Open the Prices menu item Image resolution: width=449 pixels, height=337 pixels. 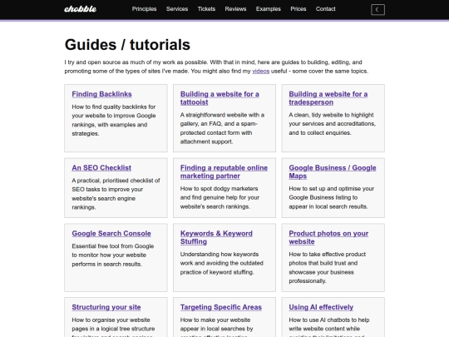(x=299, y=9)
